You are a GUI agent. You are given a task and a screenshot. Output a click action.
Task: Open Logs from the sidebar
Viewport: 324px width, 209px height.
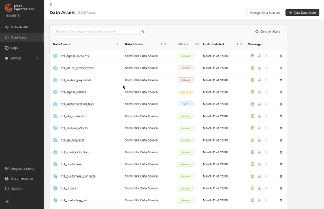15,48
